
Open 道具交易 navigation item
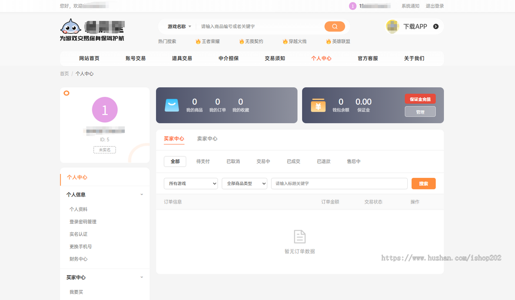182,58
